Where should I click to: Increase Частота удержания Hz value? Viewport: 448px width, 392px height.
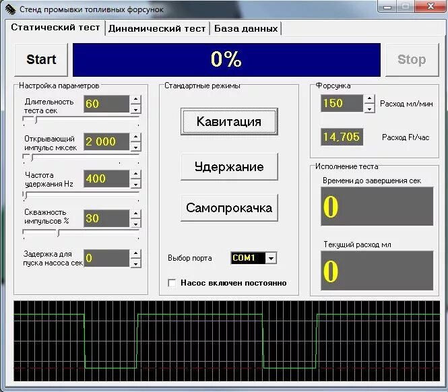[135, 174]
